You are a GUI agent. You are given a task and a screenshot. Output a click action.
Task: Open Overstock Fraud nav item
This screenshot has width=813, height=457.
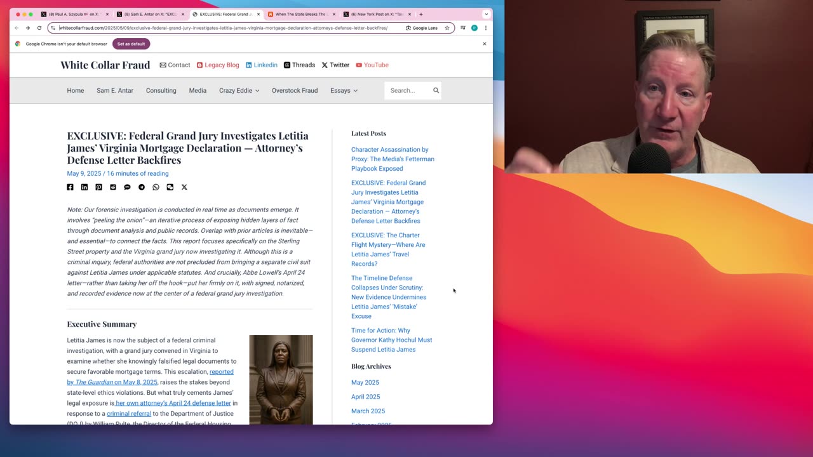[x=295, y=91]
